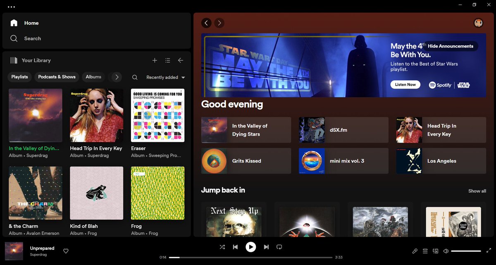Search within Your Library magnifier icon
Image resolution: width=496 pixels, height=265 pixels.
pos(135,77)
